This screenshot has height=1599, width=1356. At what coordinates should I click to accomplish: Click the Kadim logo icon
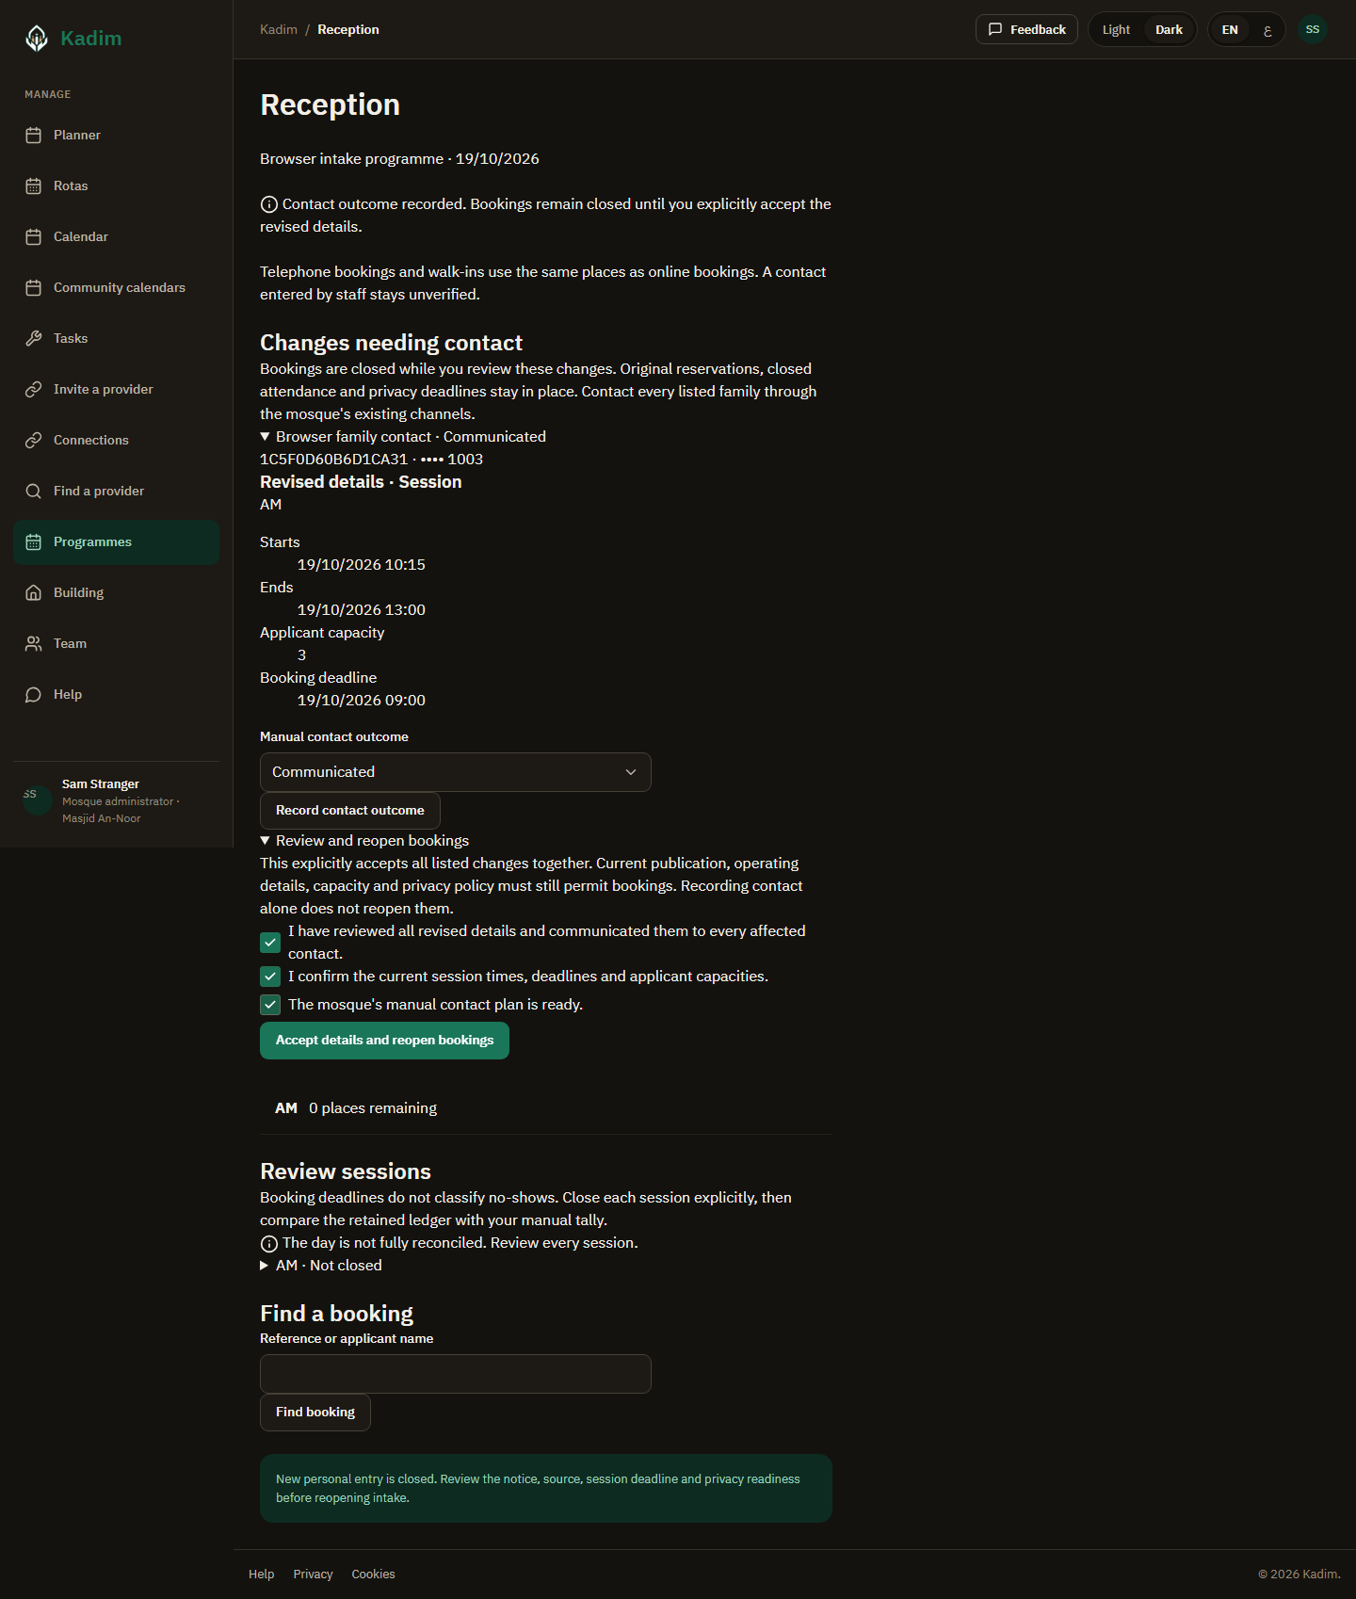37,38
